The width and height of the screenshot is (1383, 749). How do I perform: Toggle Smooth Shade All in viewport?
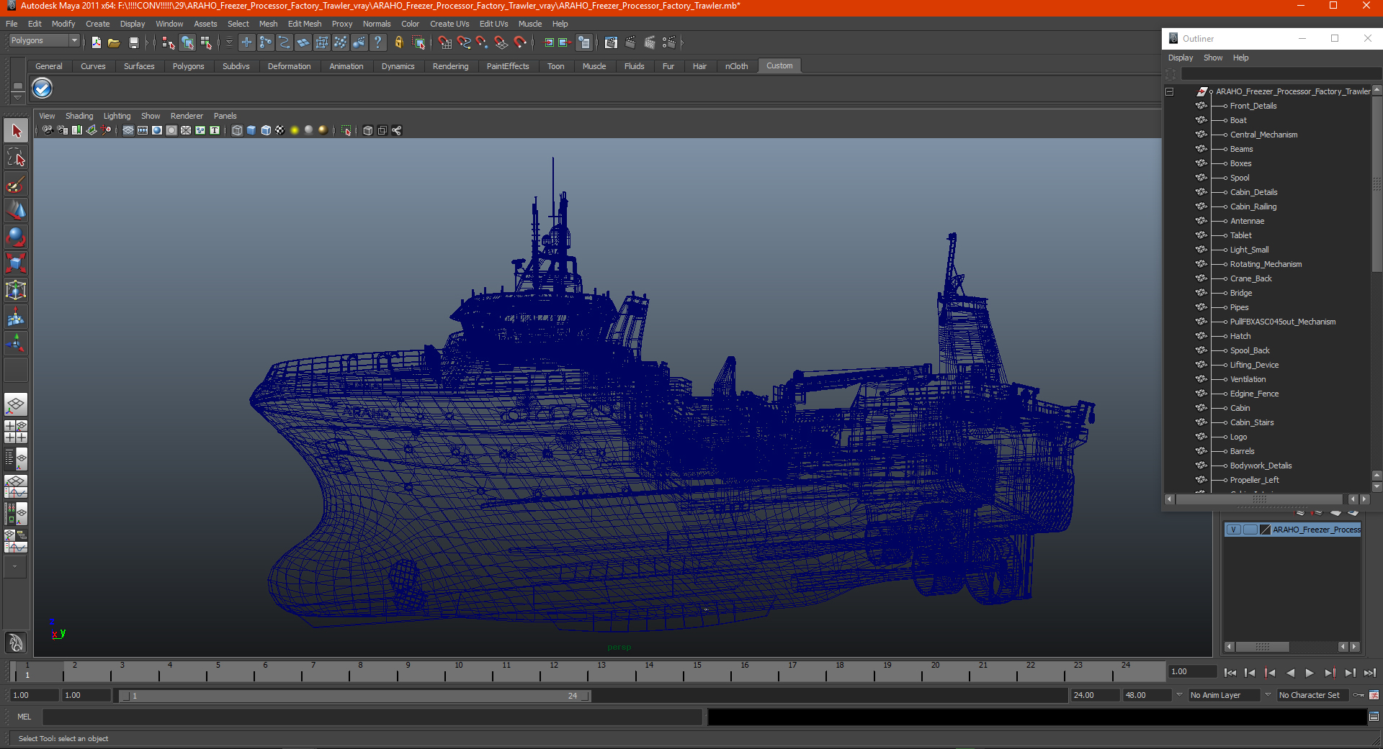(251, 130)
